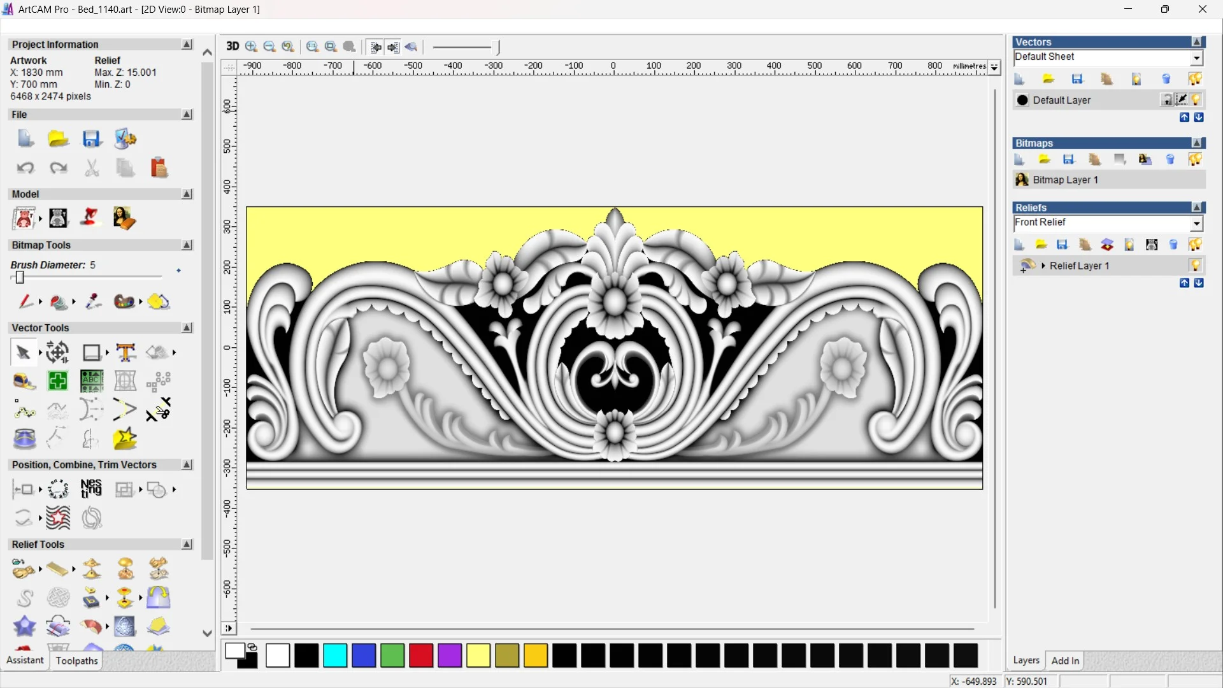The image size is (1223, 688).
Task: Switch to the 3D view button
Action: click(232, 47)
